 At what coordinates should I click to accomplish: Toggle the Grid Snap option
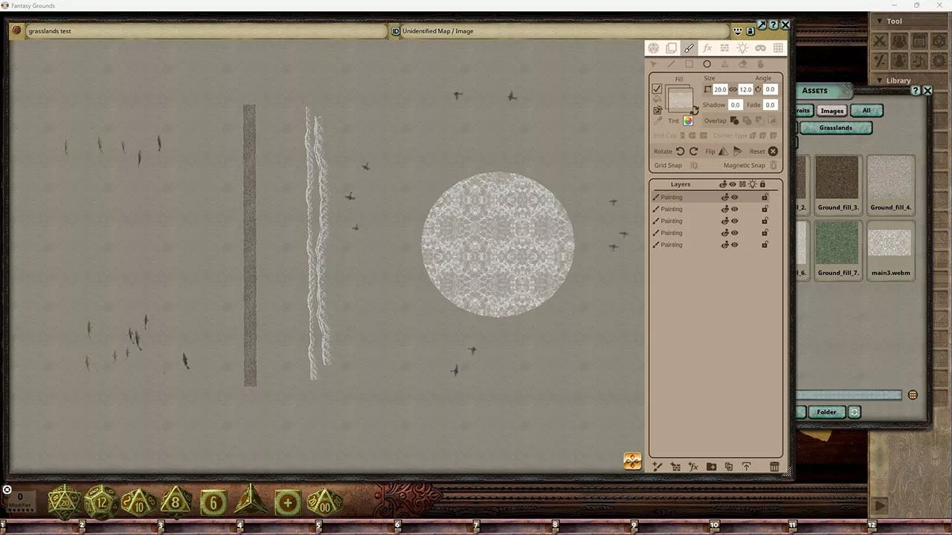(x=694, y=166)
